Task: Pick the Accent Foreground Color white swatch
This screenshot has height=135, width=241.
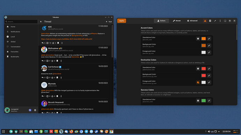Action: pos(204,52)
